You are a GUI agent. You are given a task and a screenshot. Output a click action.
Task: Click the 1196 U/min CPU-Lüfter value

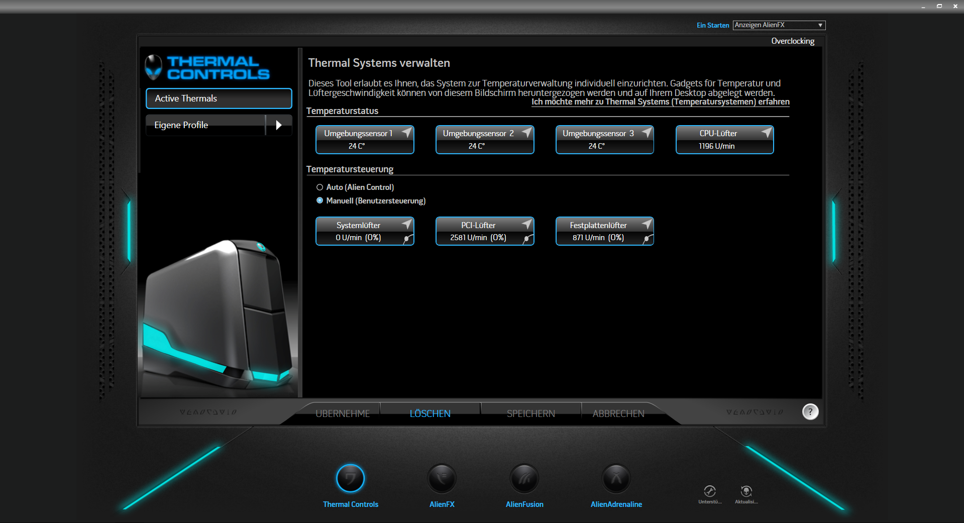point(716,146)
